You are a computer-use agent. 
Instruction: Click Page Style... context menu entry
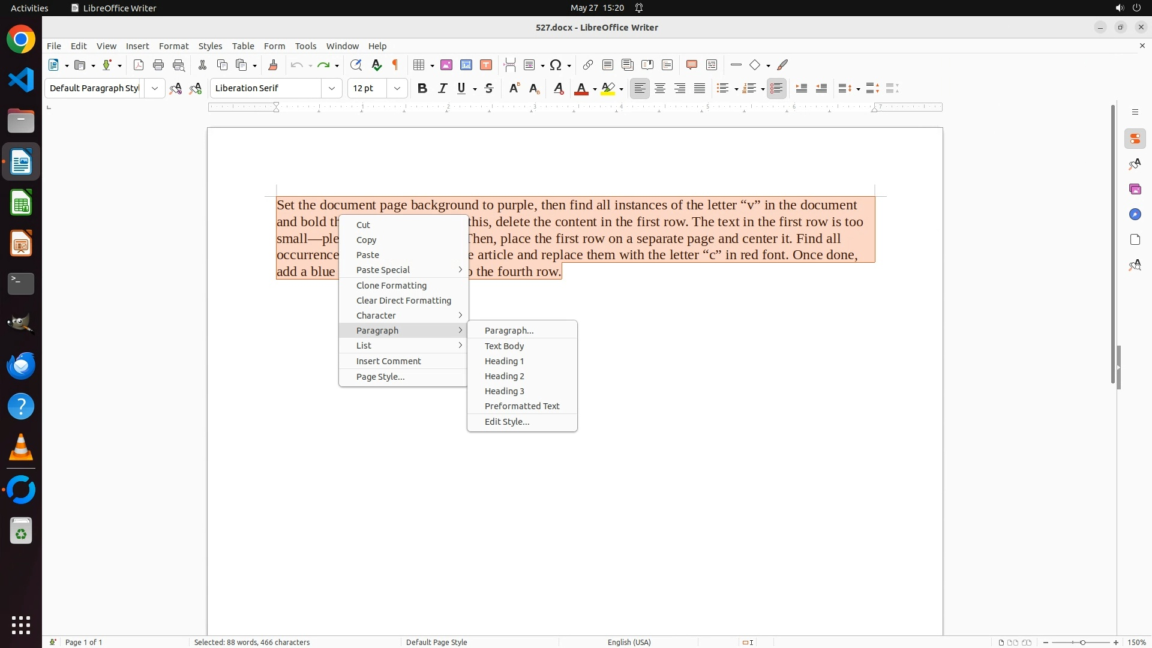380,377
